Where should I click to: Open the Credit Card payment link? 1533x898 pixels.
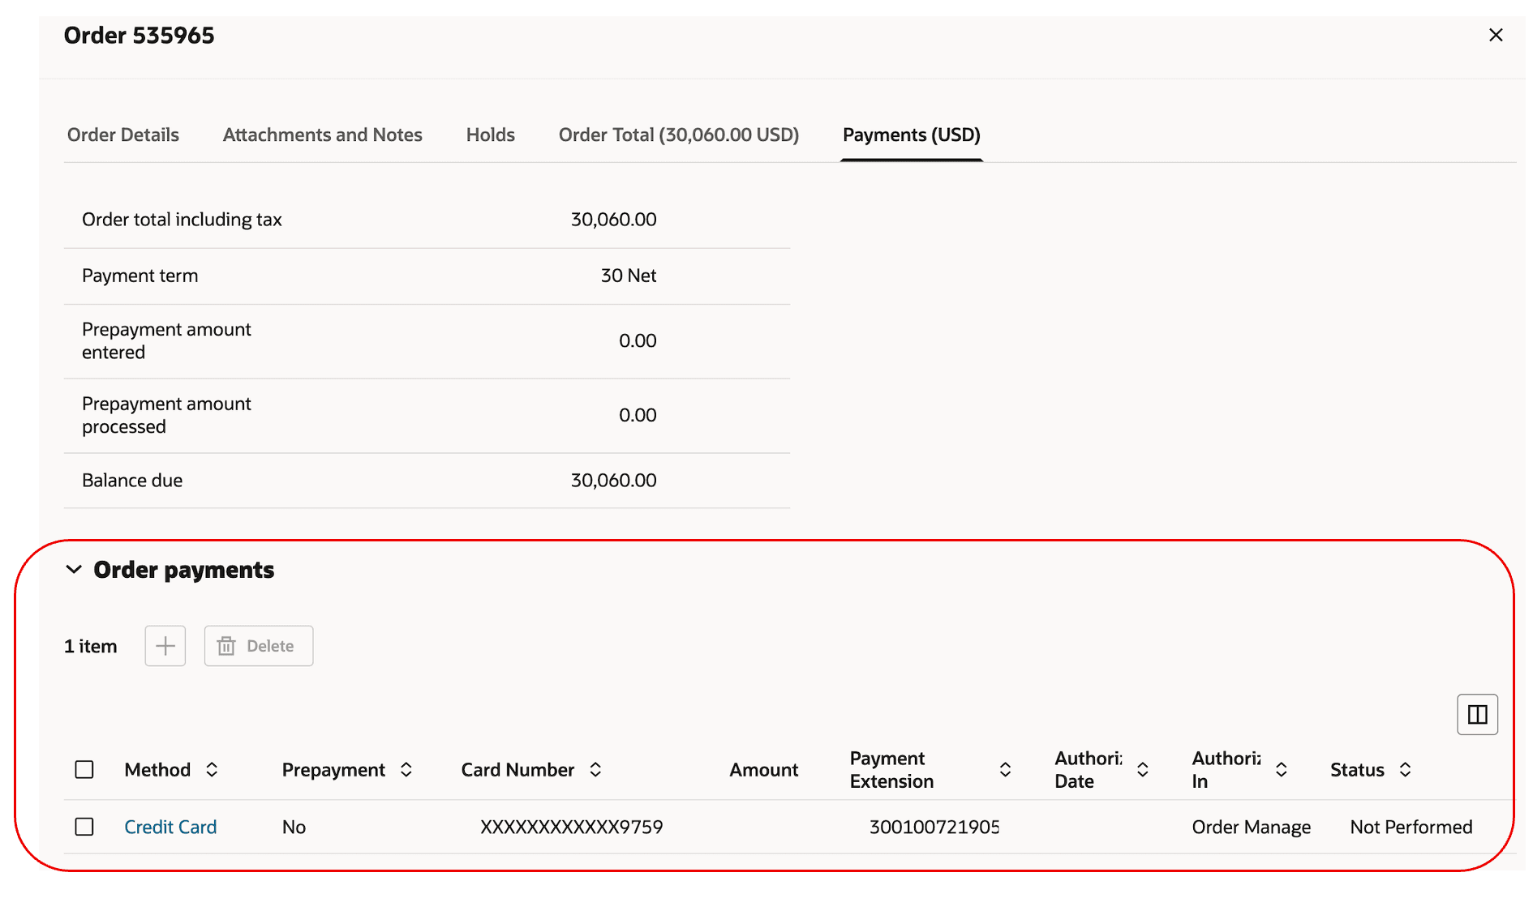click(170, 827)
